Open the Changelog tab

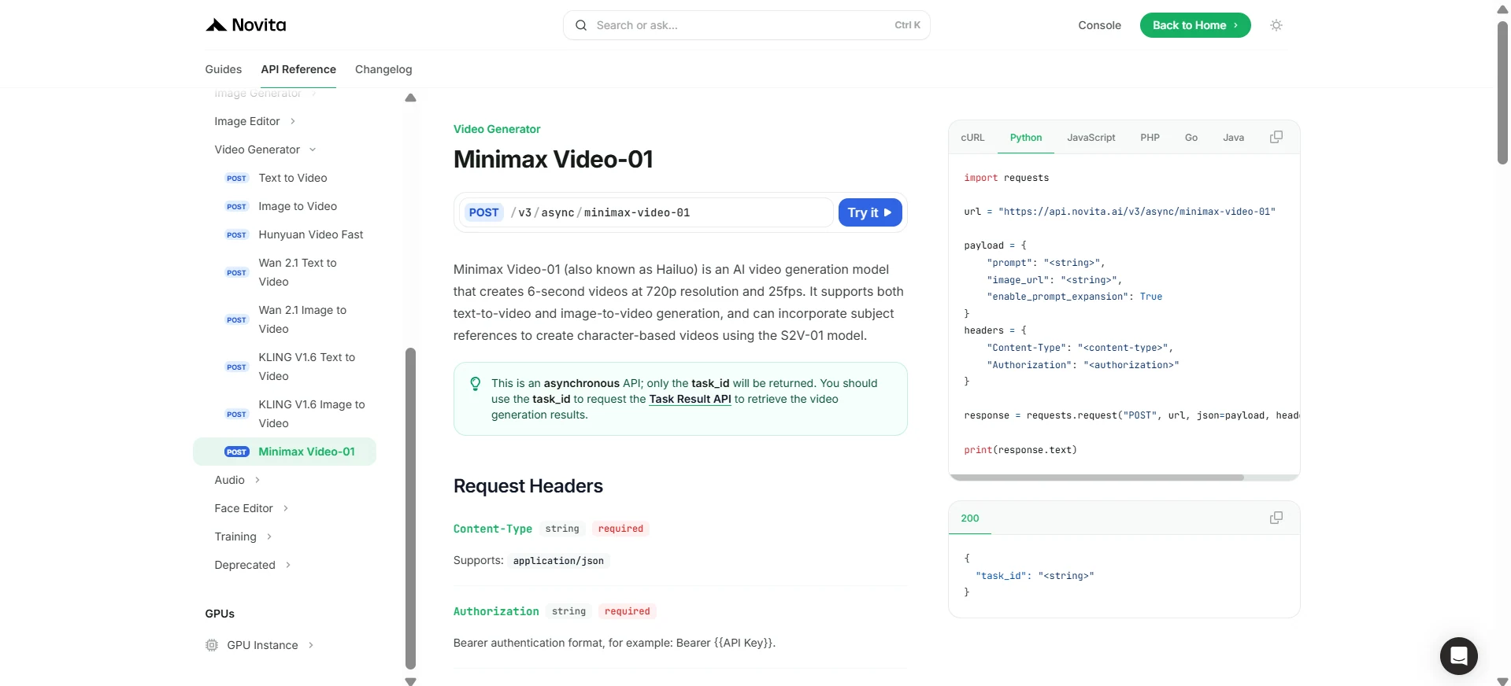[383, 69]
